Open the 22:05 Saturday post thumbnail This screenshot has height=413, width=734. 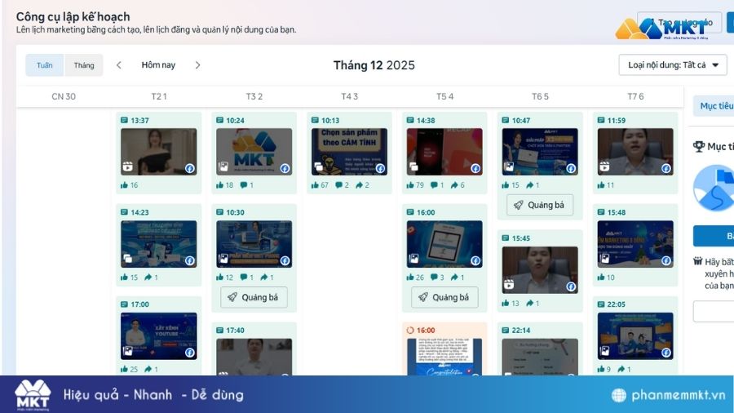pyautogui.click(x=635, y=336)
